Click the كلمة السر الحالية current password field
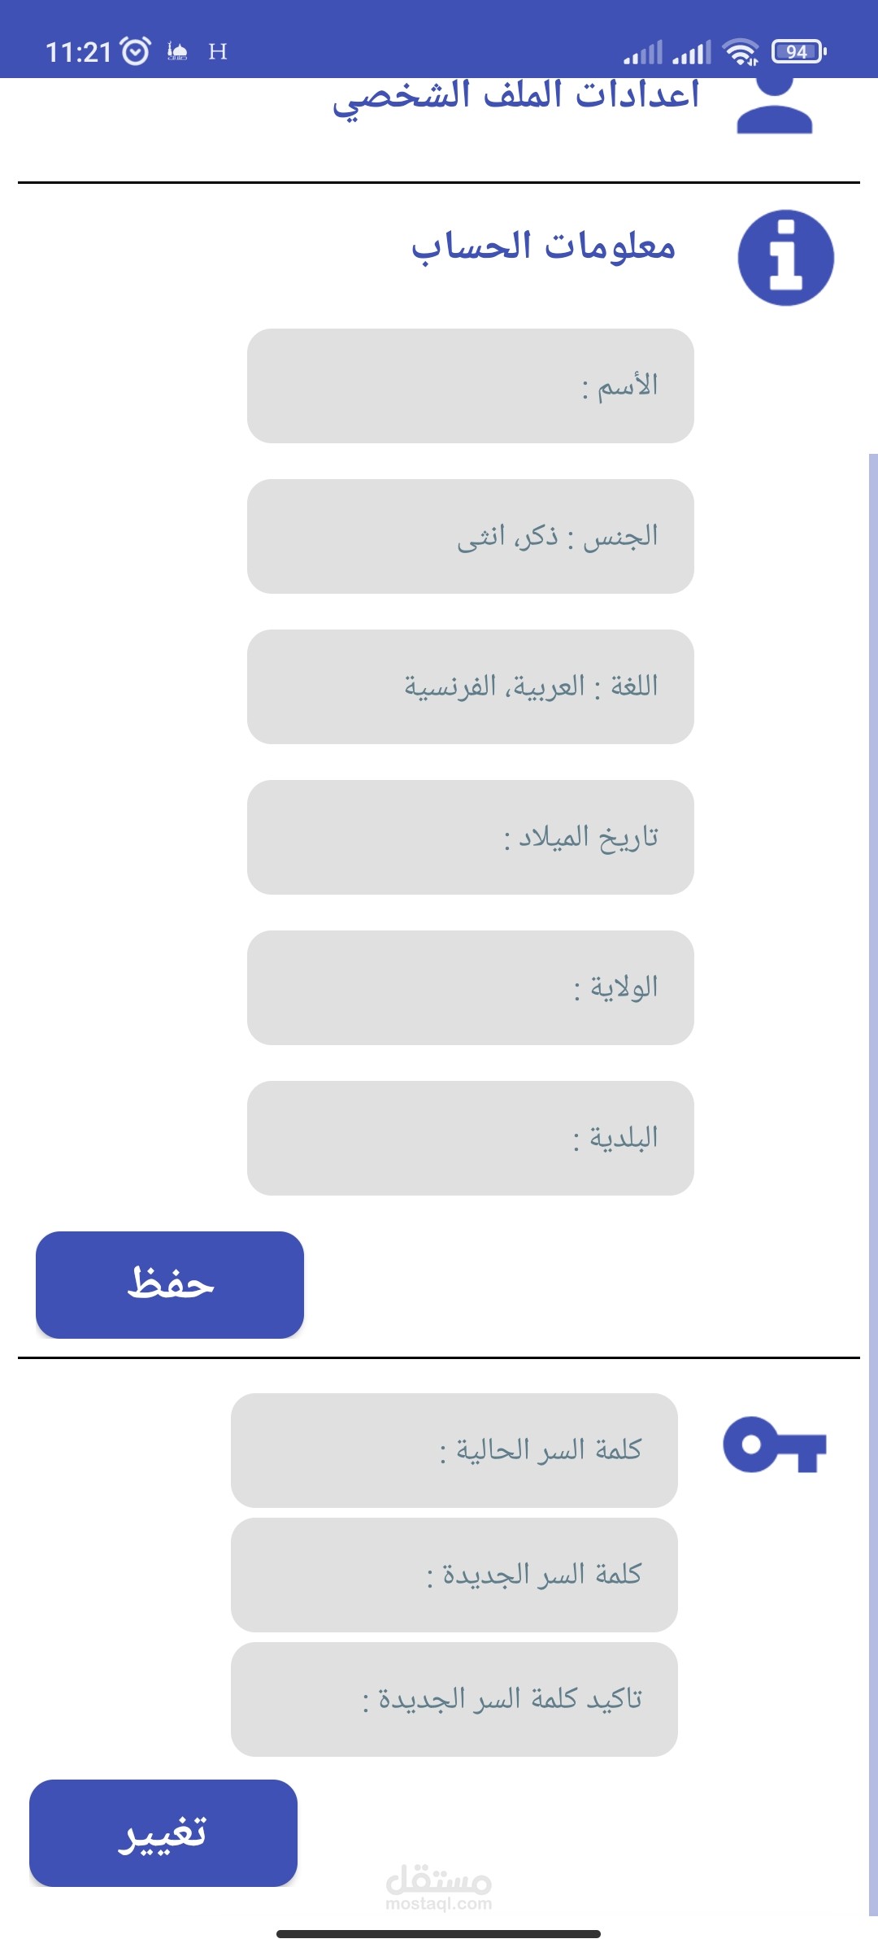The image size is (878, 1952). (x=454, y=1450)
